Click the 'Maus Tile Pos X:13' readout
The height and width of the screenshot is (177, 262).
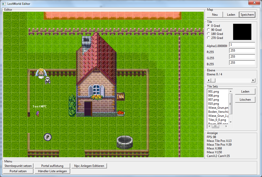click(x=219, y=141)
